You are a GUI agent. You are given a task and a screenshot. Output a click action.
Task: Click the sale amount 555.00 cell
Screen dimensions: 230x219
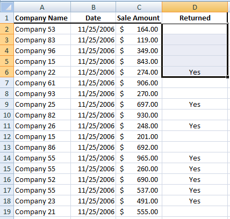coord(139,211)
